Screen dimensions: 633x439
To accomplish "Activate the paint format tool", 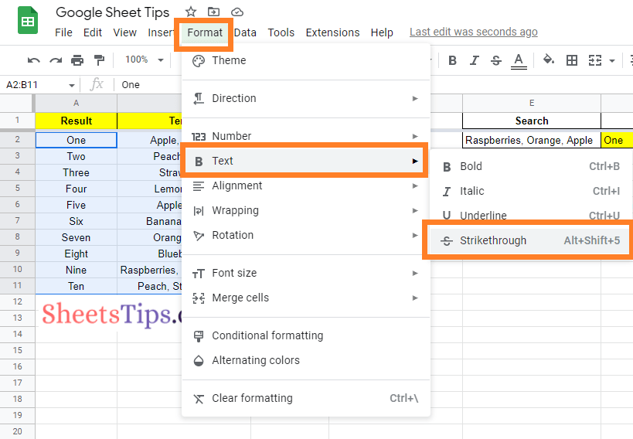I will click(x=99, y=60).
